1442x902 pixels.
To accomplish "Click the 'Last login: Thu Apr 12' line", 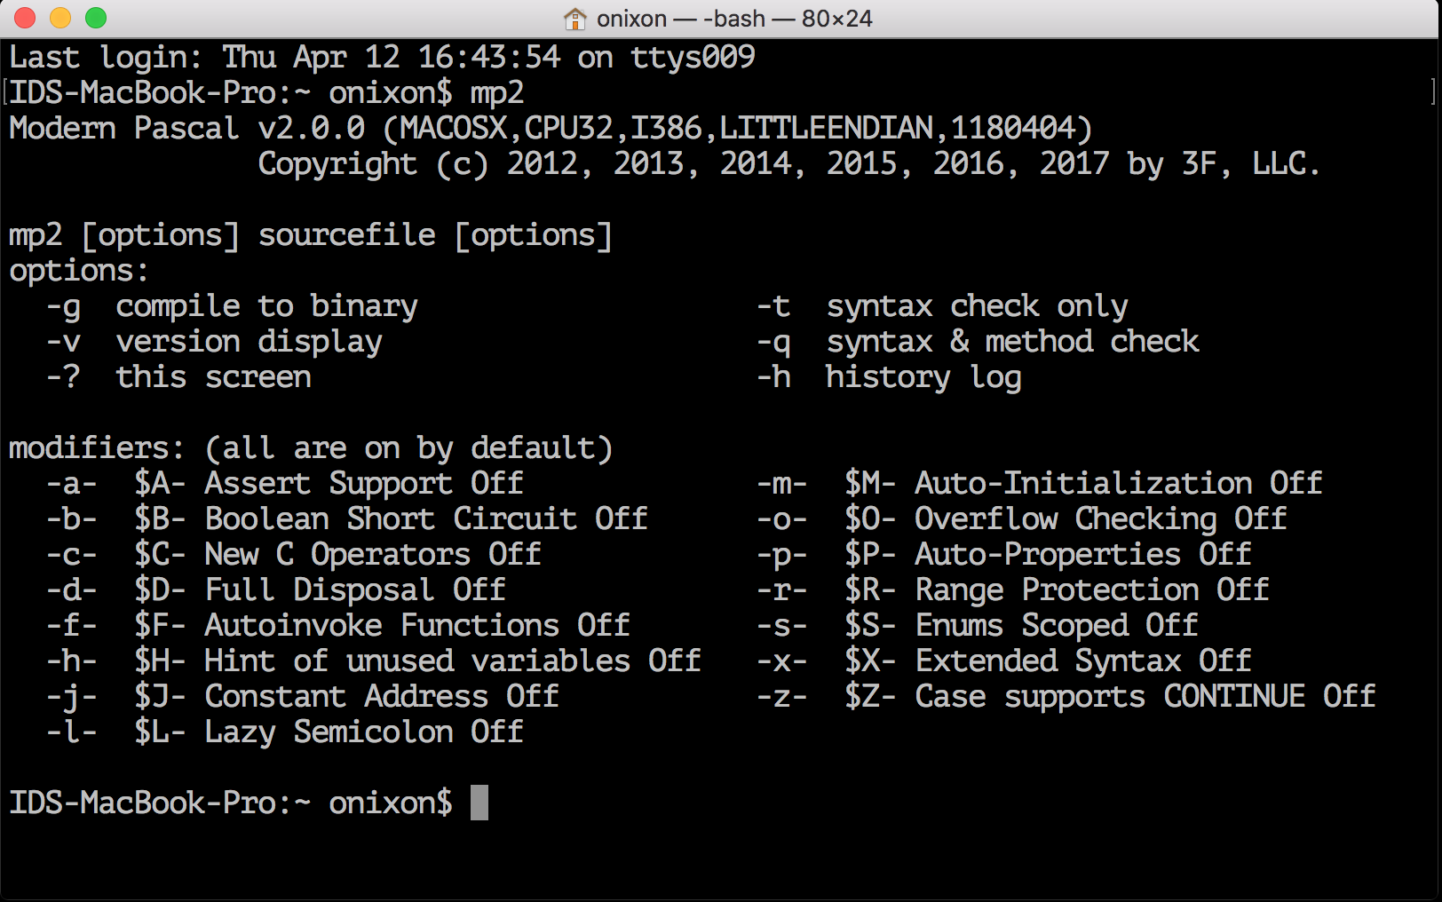I will click(382, 58).
